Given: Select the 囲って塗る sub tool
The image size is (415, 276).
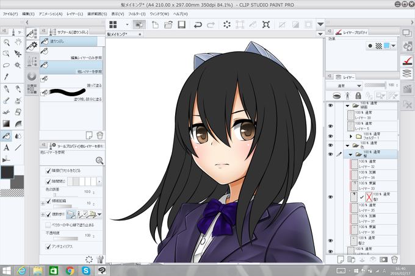Looking at the screenshot, I should pyautogui.click(x=71, y=82).
